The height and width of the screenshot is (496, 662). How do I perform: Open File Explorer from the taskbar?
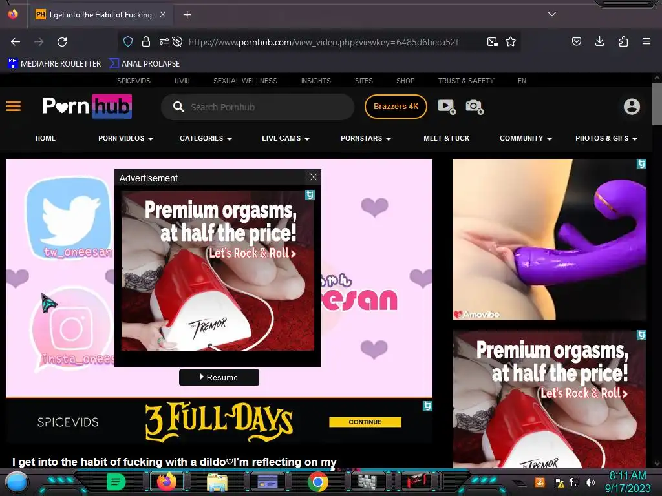[217, 482]
